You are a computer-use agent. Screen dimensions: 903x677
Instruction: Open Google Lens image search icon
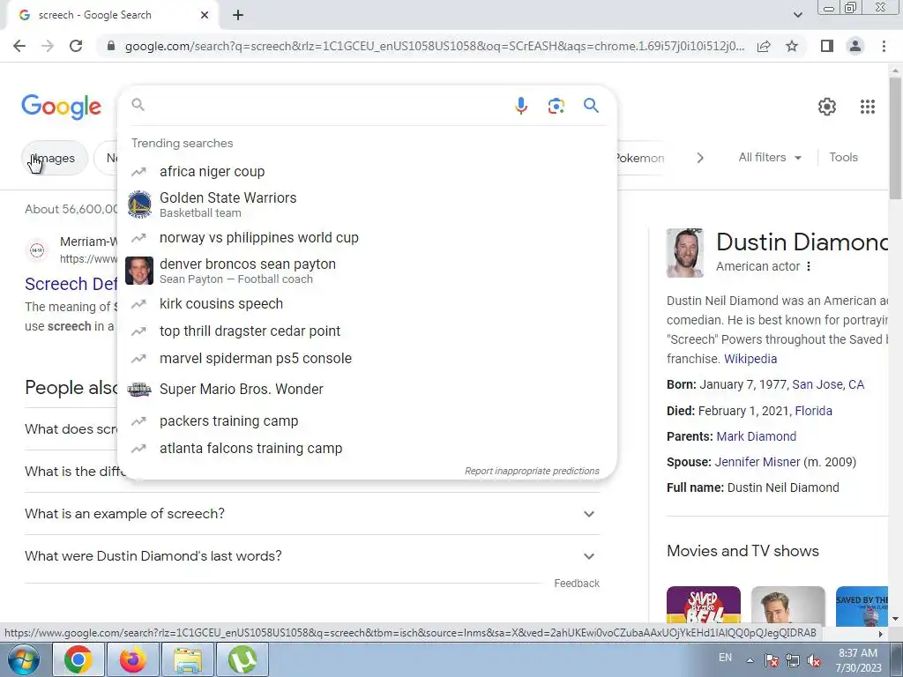(x=556, y=106)
